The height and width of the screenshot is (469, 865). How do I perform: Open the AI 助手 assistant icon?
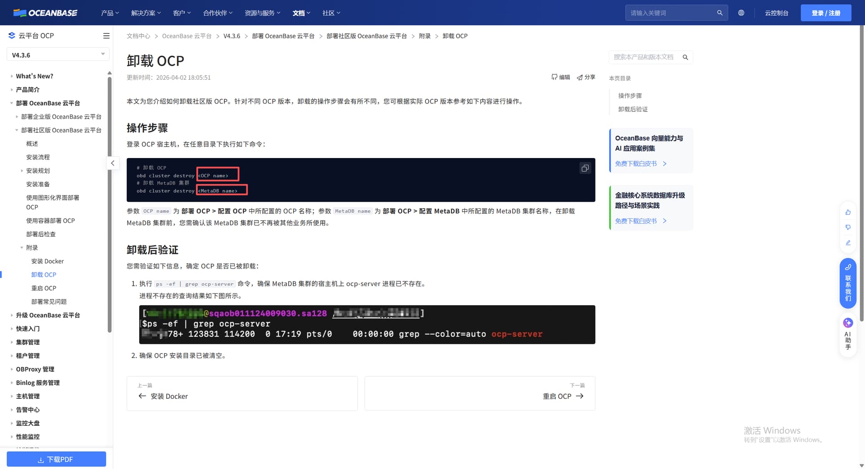tap(848, 323)
